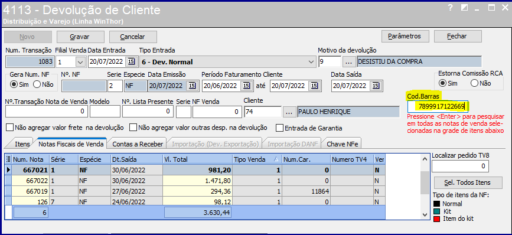Image resolution: width=512 pixels, height=235 pixels.
Task: Click the Cancelar button
Action: coord(133,37)
